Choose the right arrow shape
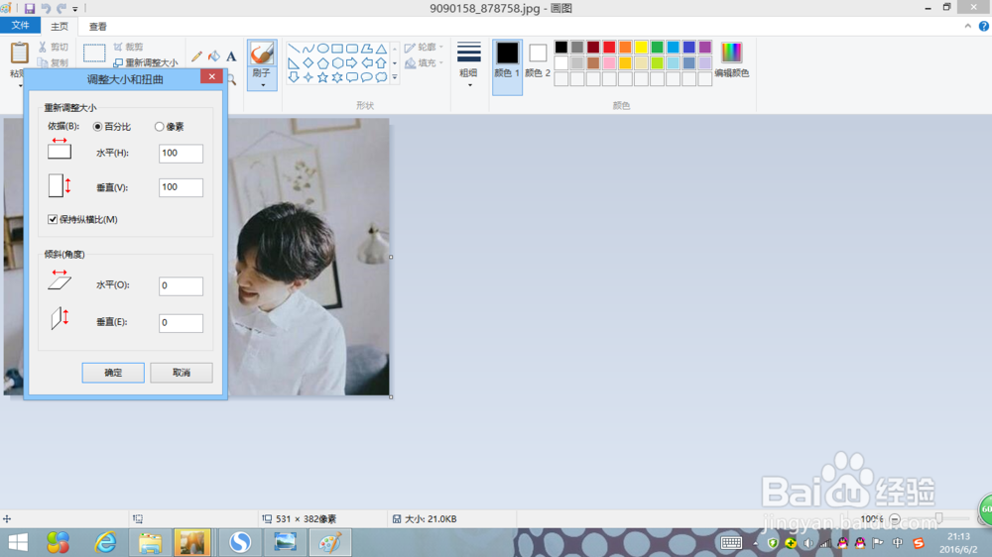Viewport: 992px width, 557px height. [352, 63]
